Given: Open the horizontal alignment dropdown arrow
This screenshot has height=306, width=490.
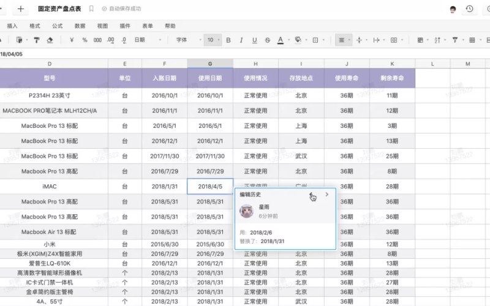Looking at the screenshot, I should pyautogui.click(x=349, y=40).
